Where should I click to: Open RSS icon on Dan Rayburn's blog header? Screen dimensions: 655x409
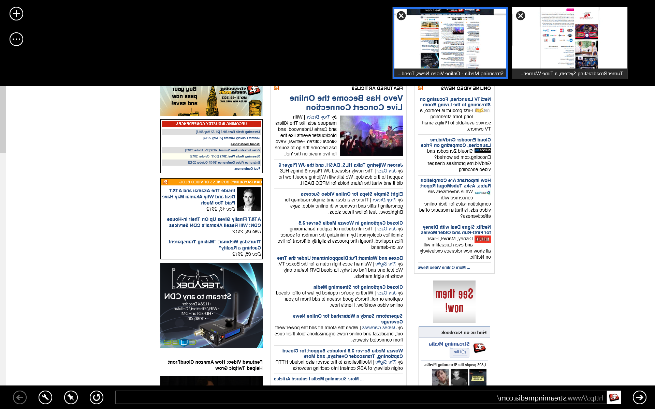click(x=165, y=182)
